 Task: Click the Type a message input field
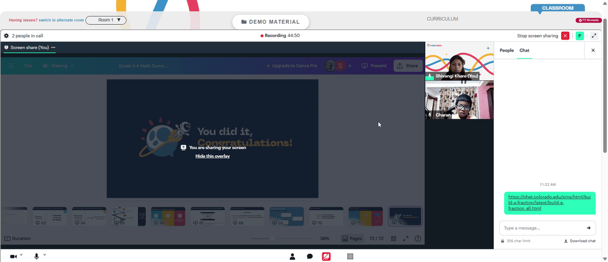coord(543,228)
